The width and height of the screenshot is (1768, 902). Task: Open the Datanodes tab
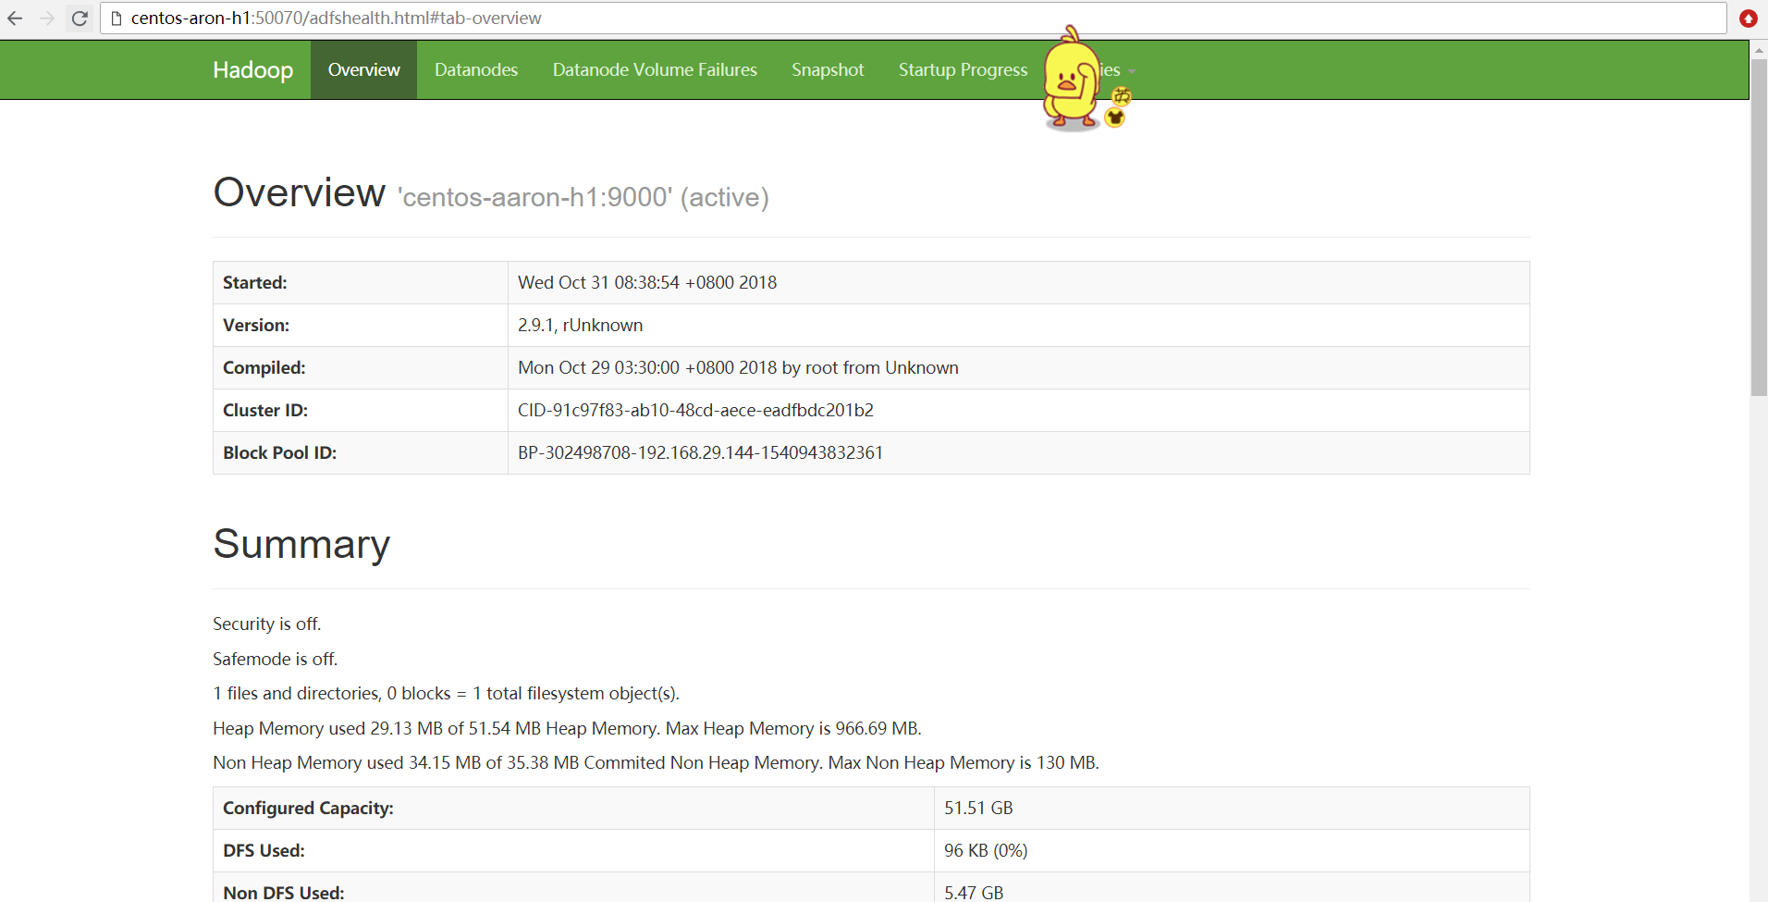pyautogui.click(x=476, y=70)
